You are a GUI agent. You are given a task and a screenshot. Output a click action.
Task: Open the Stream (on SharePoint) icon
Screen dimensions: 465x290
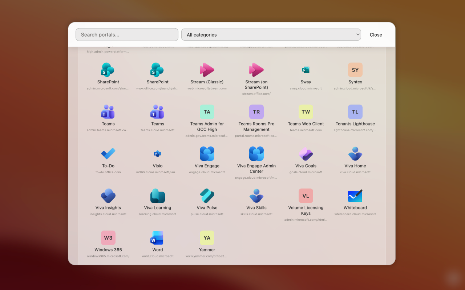tap(256, 70)
